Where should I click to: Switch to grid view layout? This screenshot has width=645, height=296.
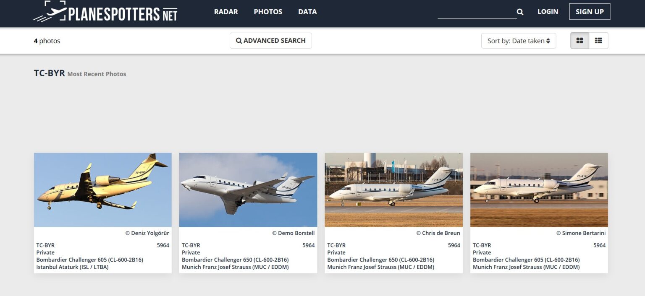pyautogui.click(x=579, y=41)
